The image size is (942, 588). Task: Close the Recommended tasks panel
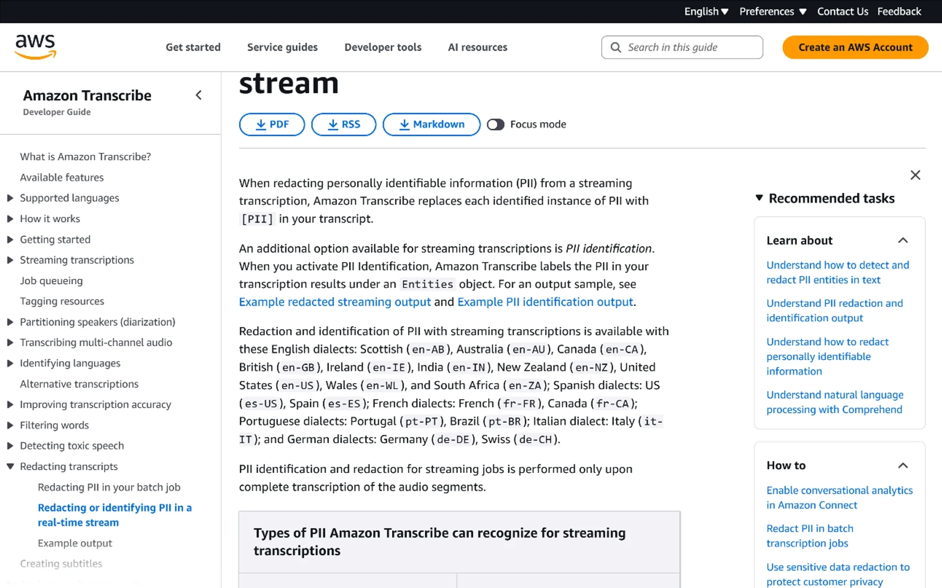[x=915, y=175]
